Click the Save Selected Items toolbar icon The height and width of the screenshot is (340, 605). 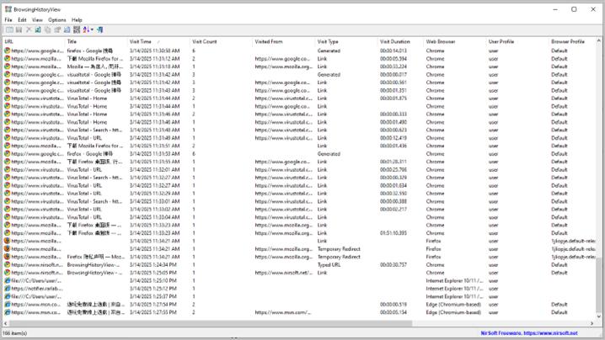[19, 29]
